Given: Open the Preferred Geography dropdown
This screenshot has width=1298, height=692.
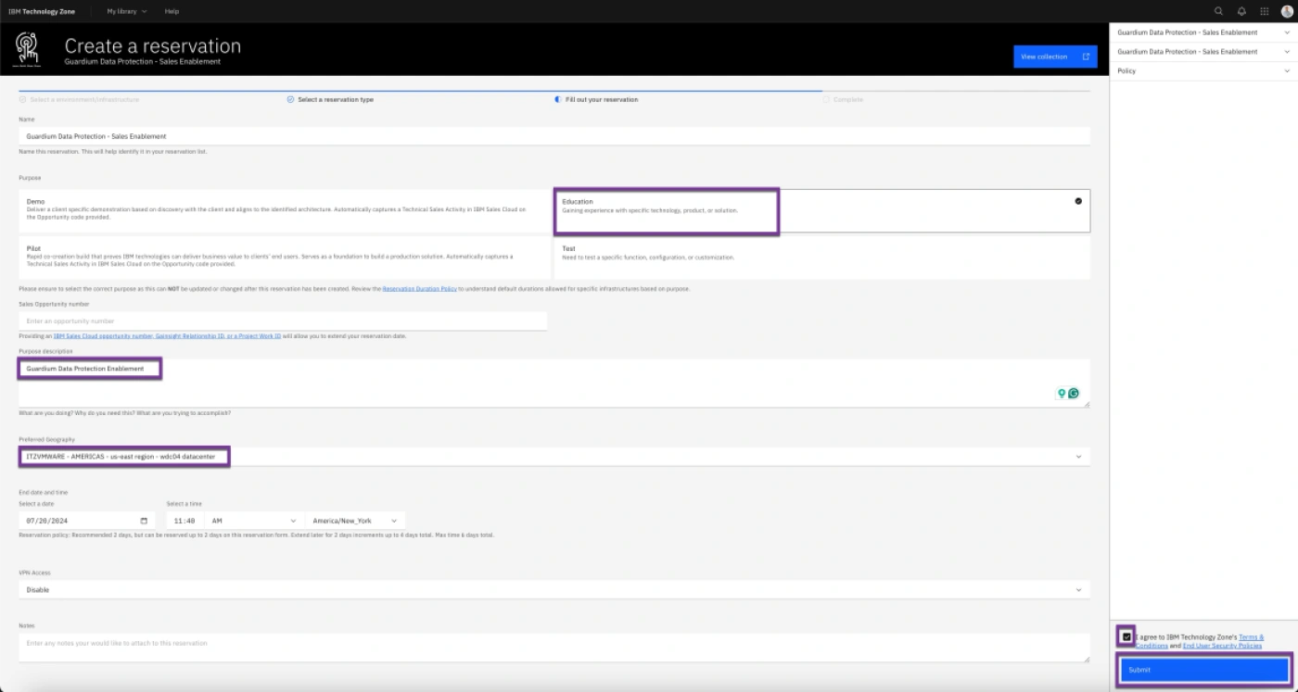Looking at the screenshot, I should tap(554, 457).
